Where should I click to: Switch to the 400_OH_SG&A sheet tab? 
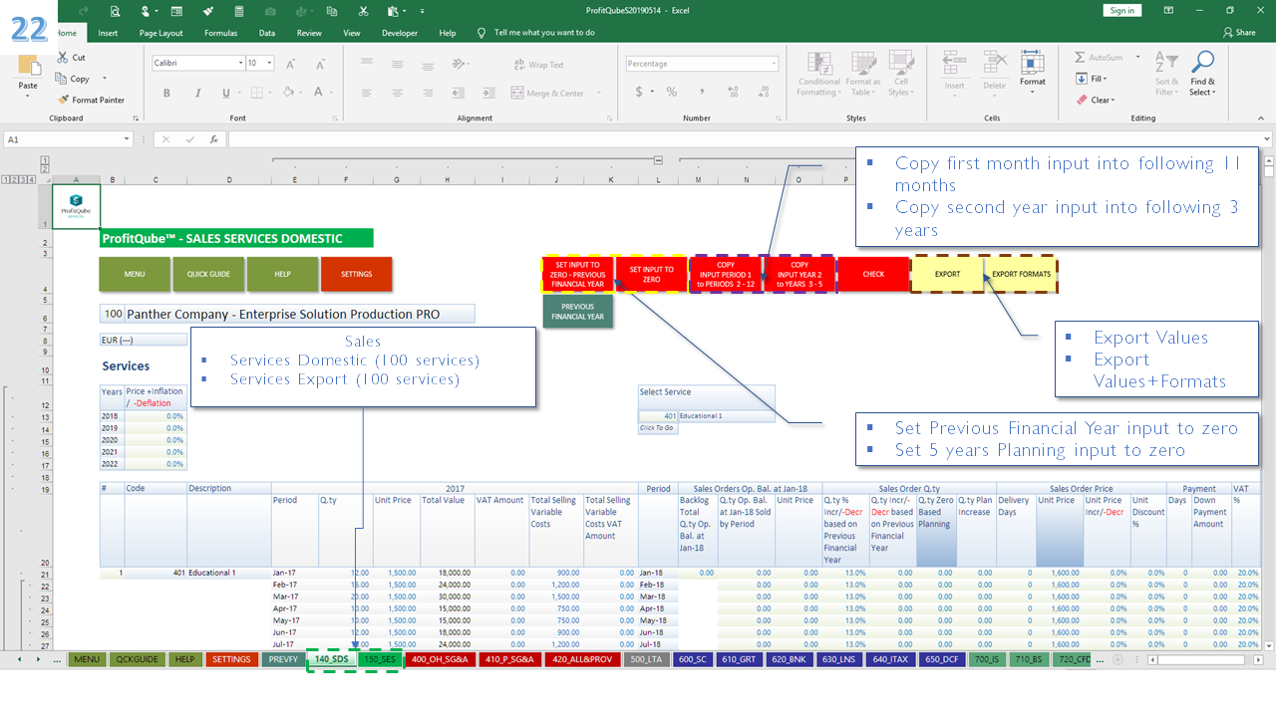442,659
